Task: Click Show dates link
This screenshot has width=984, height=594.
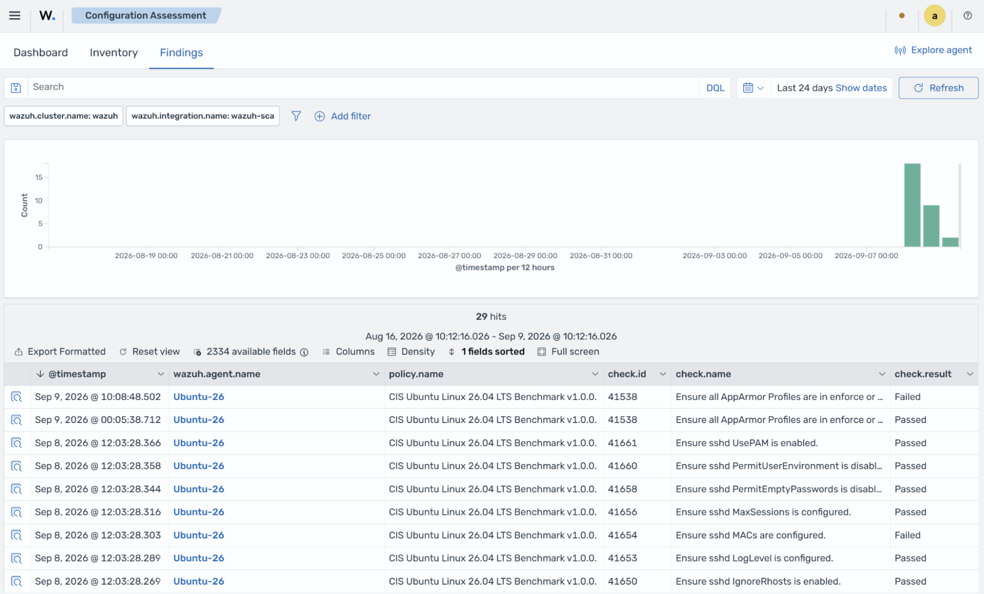Action: (x=861, y=88)
